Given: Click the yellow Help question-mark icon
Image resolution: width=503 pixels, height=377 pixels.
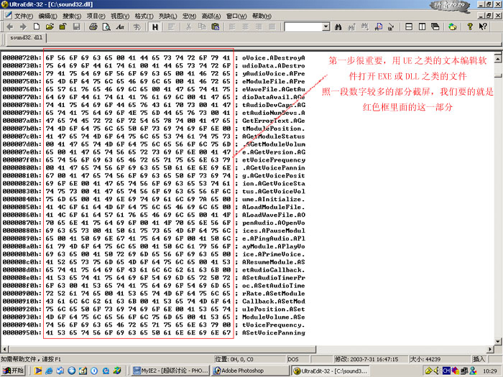Looking at the screenshot, I should pos(470,27).
